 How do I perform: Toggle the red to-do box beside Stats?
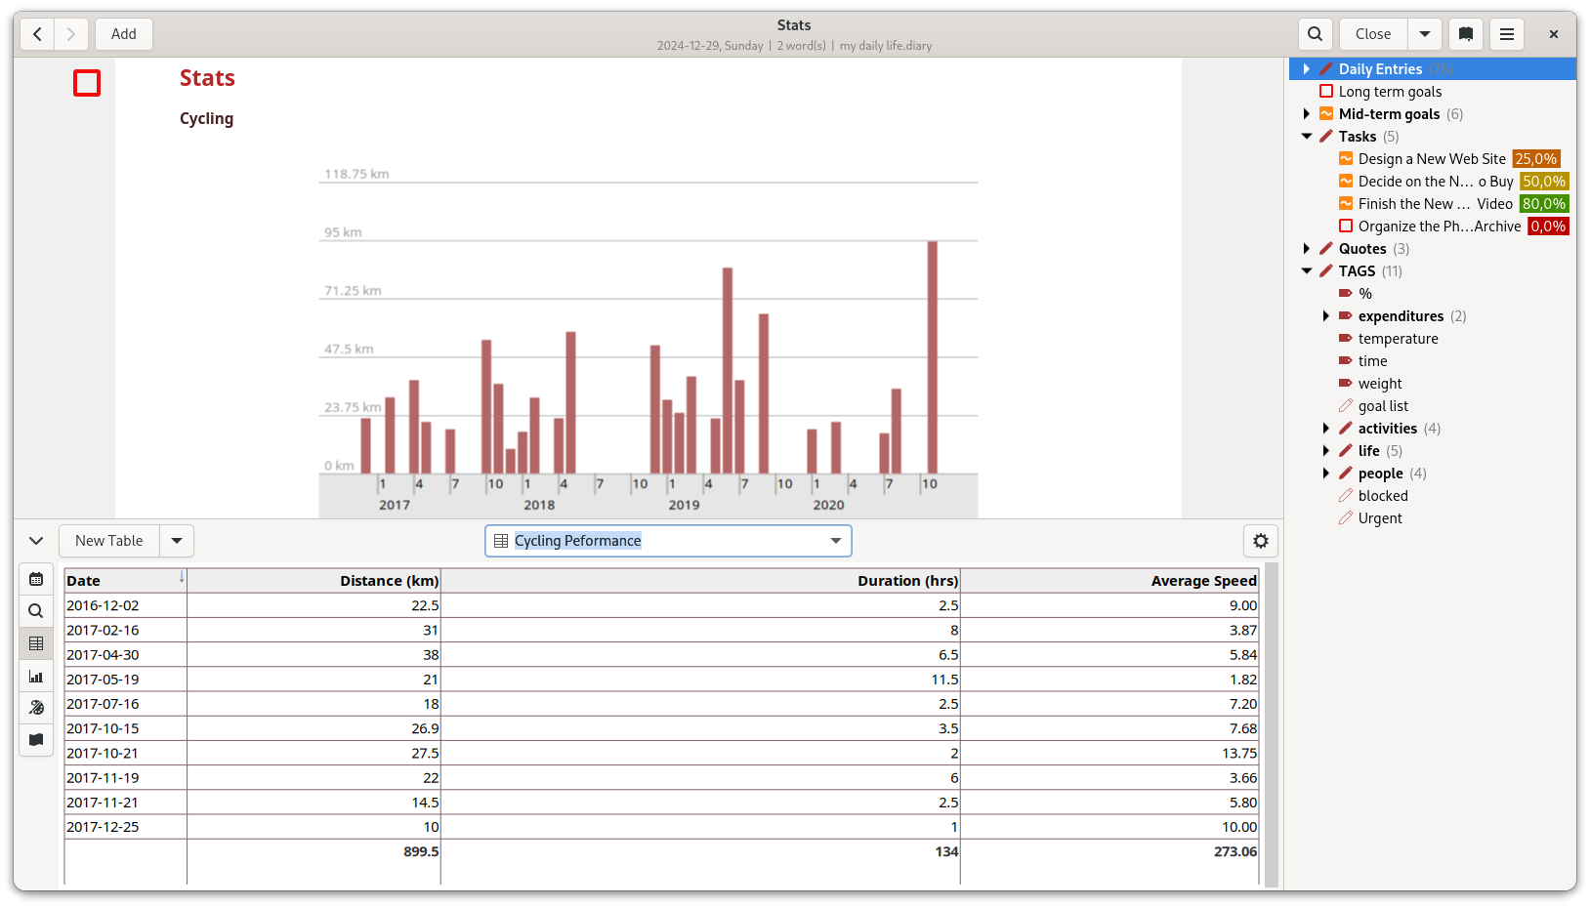pyautogui.click(x=87, y=83)
